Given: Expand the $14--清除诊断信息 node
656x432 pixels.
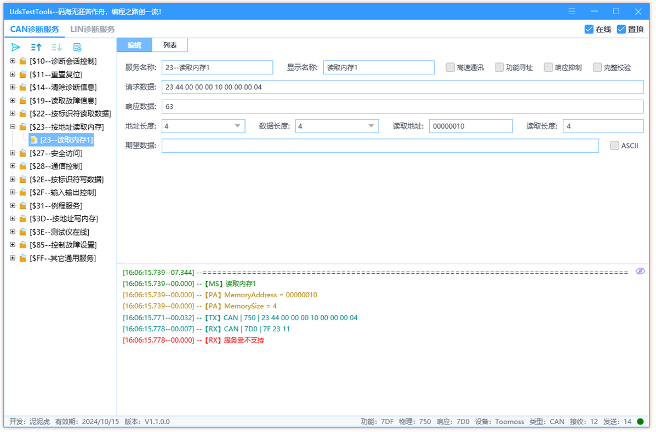Looking at the screenshot, I should 13,87.
